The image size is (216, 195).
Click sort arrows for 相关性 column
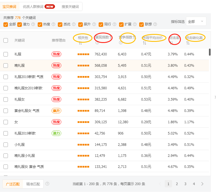(80, 43)
